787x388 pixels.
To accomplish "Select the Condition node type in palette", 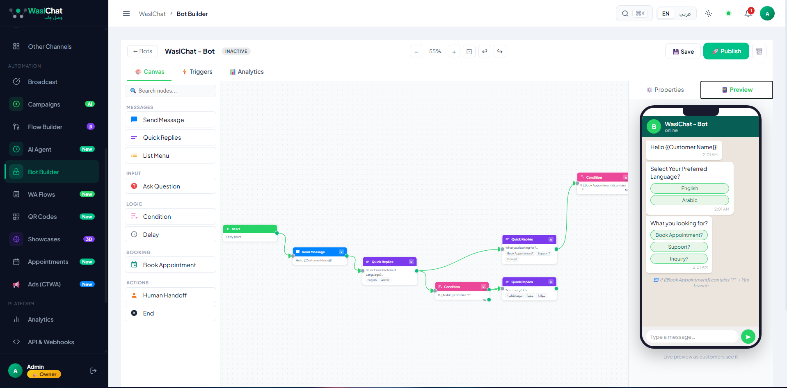I will 170,216.
